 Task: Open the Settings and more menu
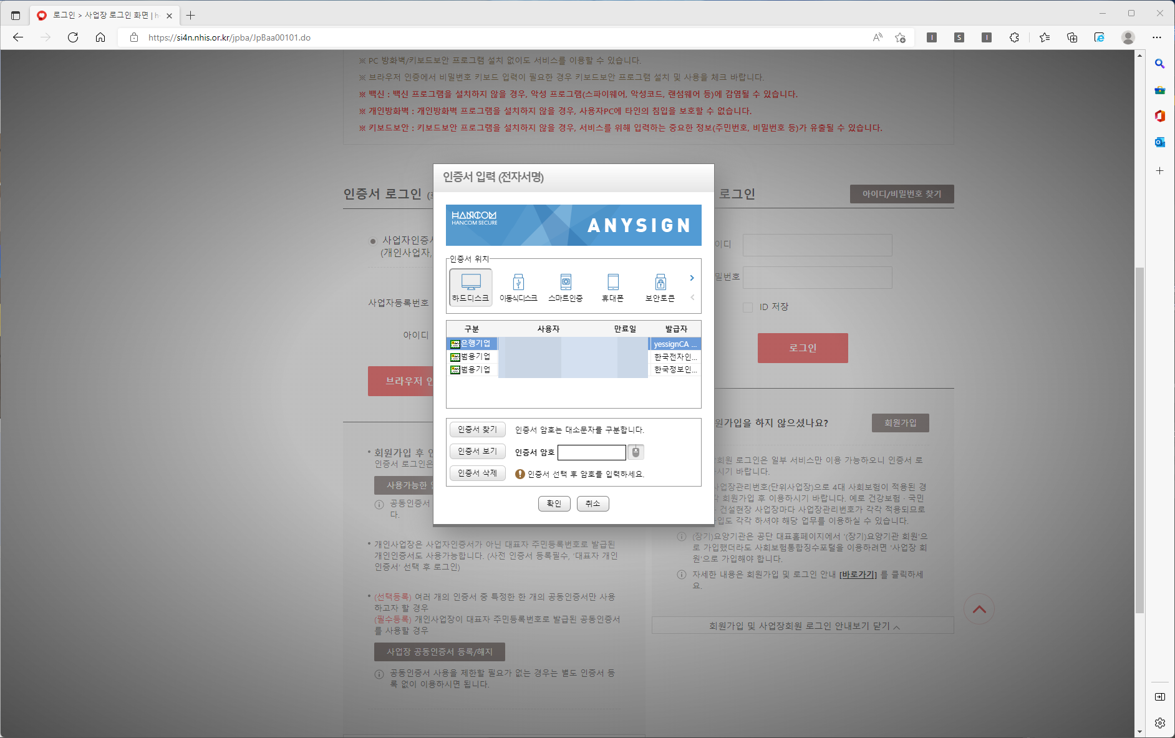click(1157, 37)
